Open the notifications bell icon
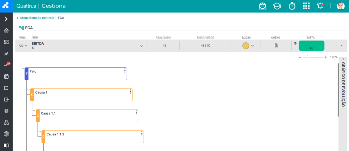This screenshot has width=349, height=151. (x=320, y=6)
